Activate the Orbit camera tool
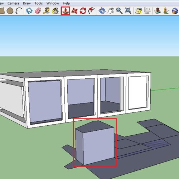The width and height of the screenshot is (179, 179). tap(102, 11)
